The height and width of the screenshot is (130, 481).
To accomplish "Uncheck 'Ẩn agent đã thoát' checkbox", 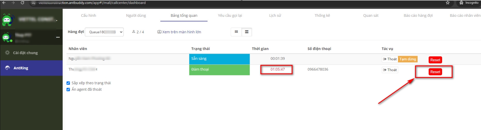I will click(68, 90).
